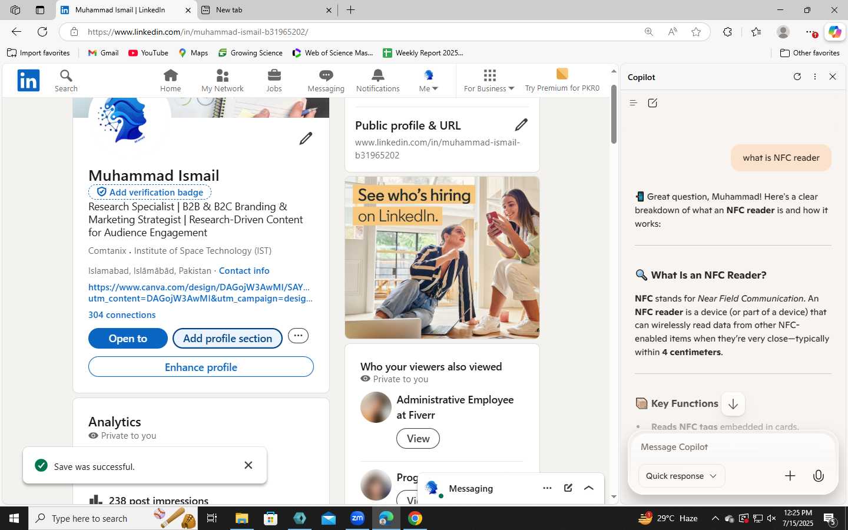The width and height of the screenshot is (848, 530).
Task: Click Try Premium for PKR0 link
Action: coord(562,81)
